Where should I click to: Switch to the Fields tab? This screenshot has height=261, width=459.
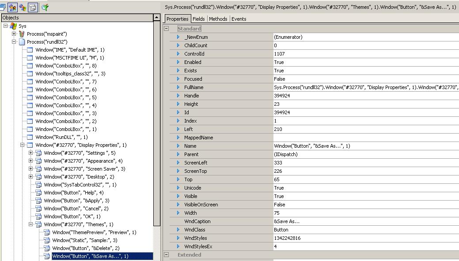tap(198, 19)
